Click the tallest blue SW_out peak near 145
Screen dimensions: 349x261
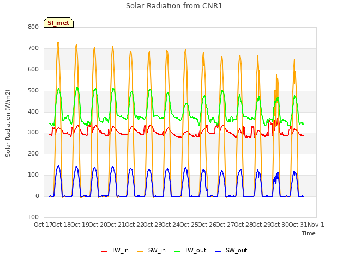click(58, 166)
